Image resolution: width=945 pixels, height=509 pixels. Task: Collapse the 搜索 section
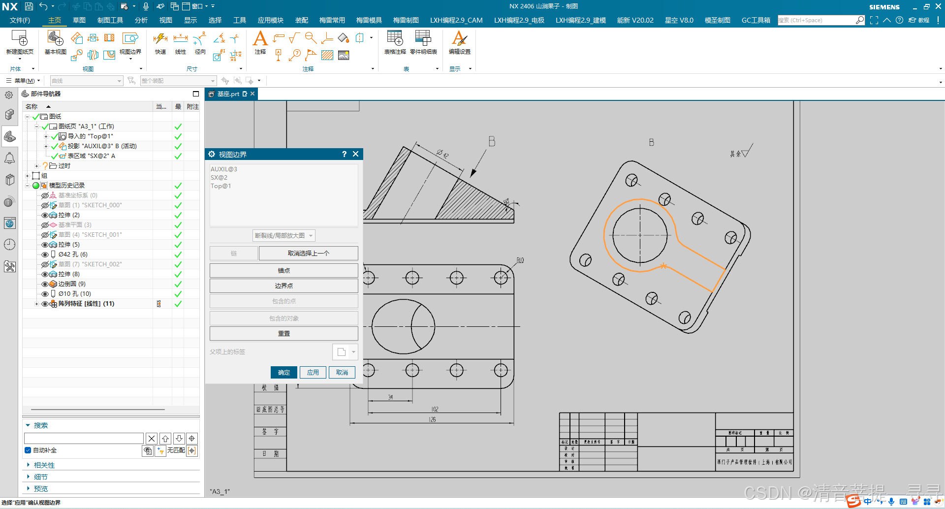(x=28, y=425)
